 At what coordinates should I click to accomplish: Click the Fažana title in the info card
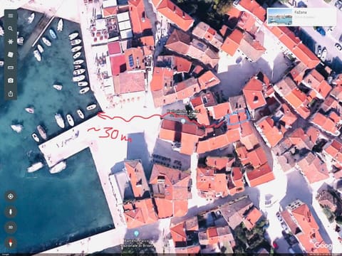301,12
